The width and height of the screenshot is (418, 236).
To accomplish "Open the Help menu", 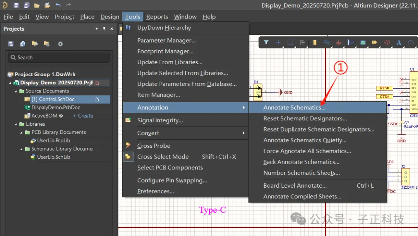I will 209,17.
